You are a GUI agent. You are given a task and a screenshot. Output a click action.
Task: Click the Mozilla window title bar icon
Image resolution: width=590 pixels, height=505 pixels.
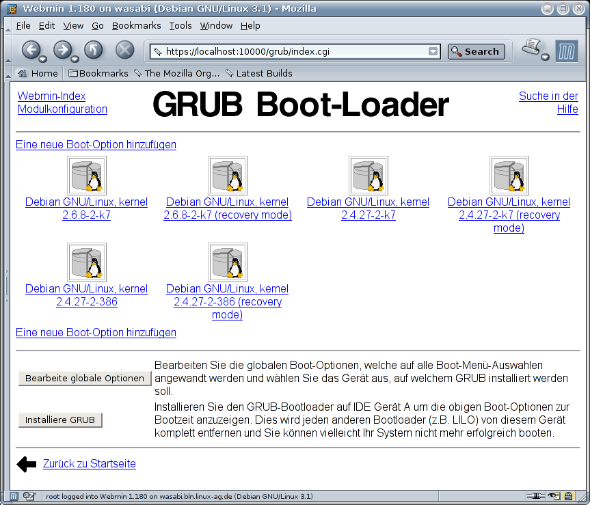(x=12, y=8)
